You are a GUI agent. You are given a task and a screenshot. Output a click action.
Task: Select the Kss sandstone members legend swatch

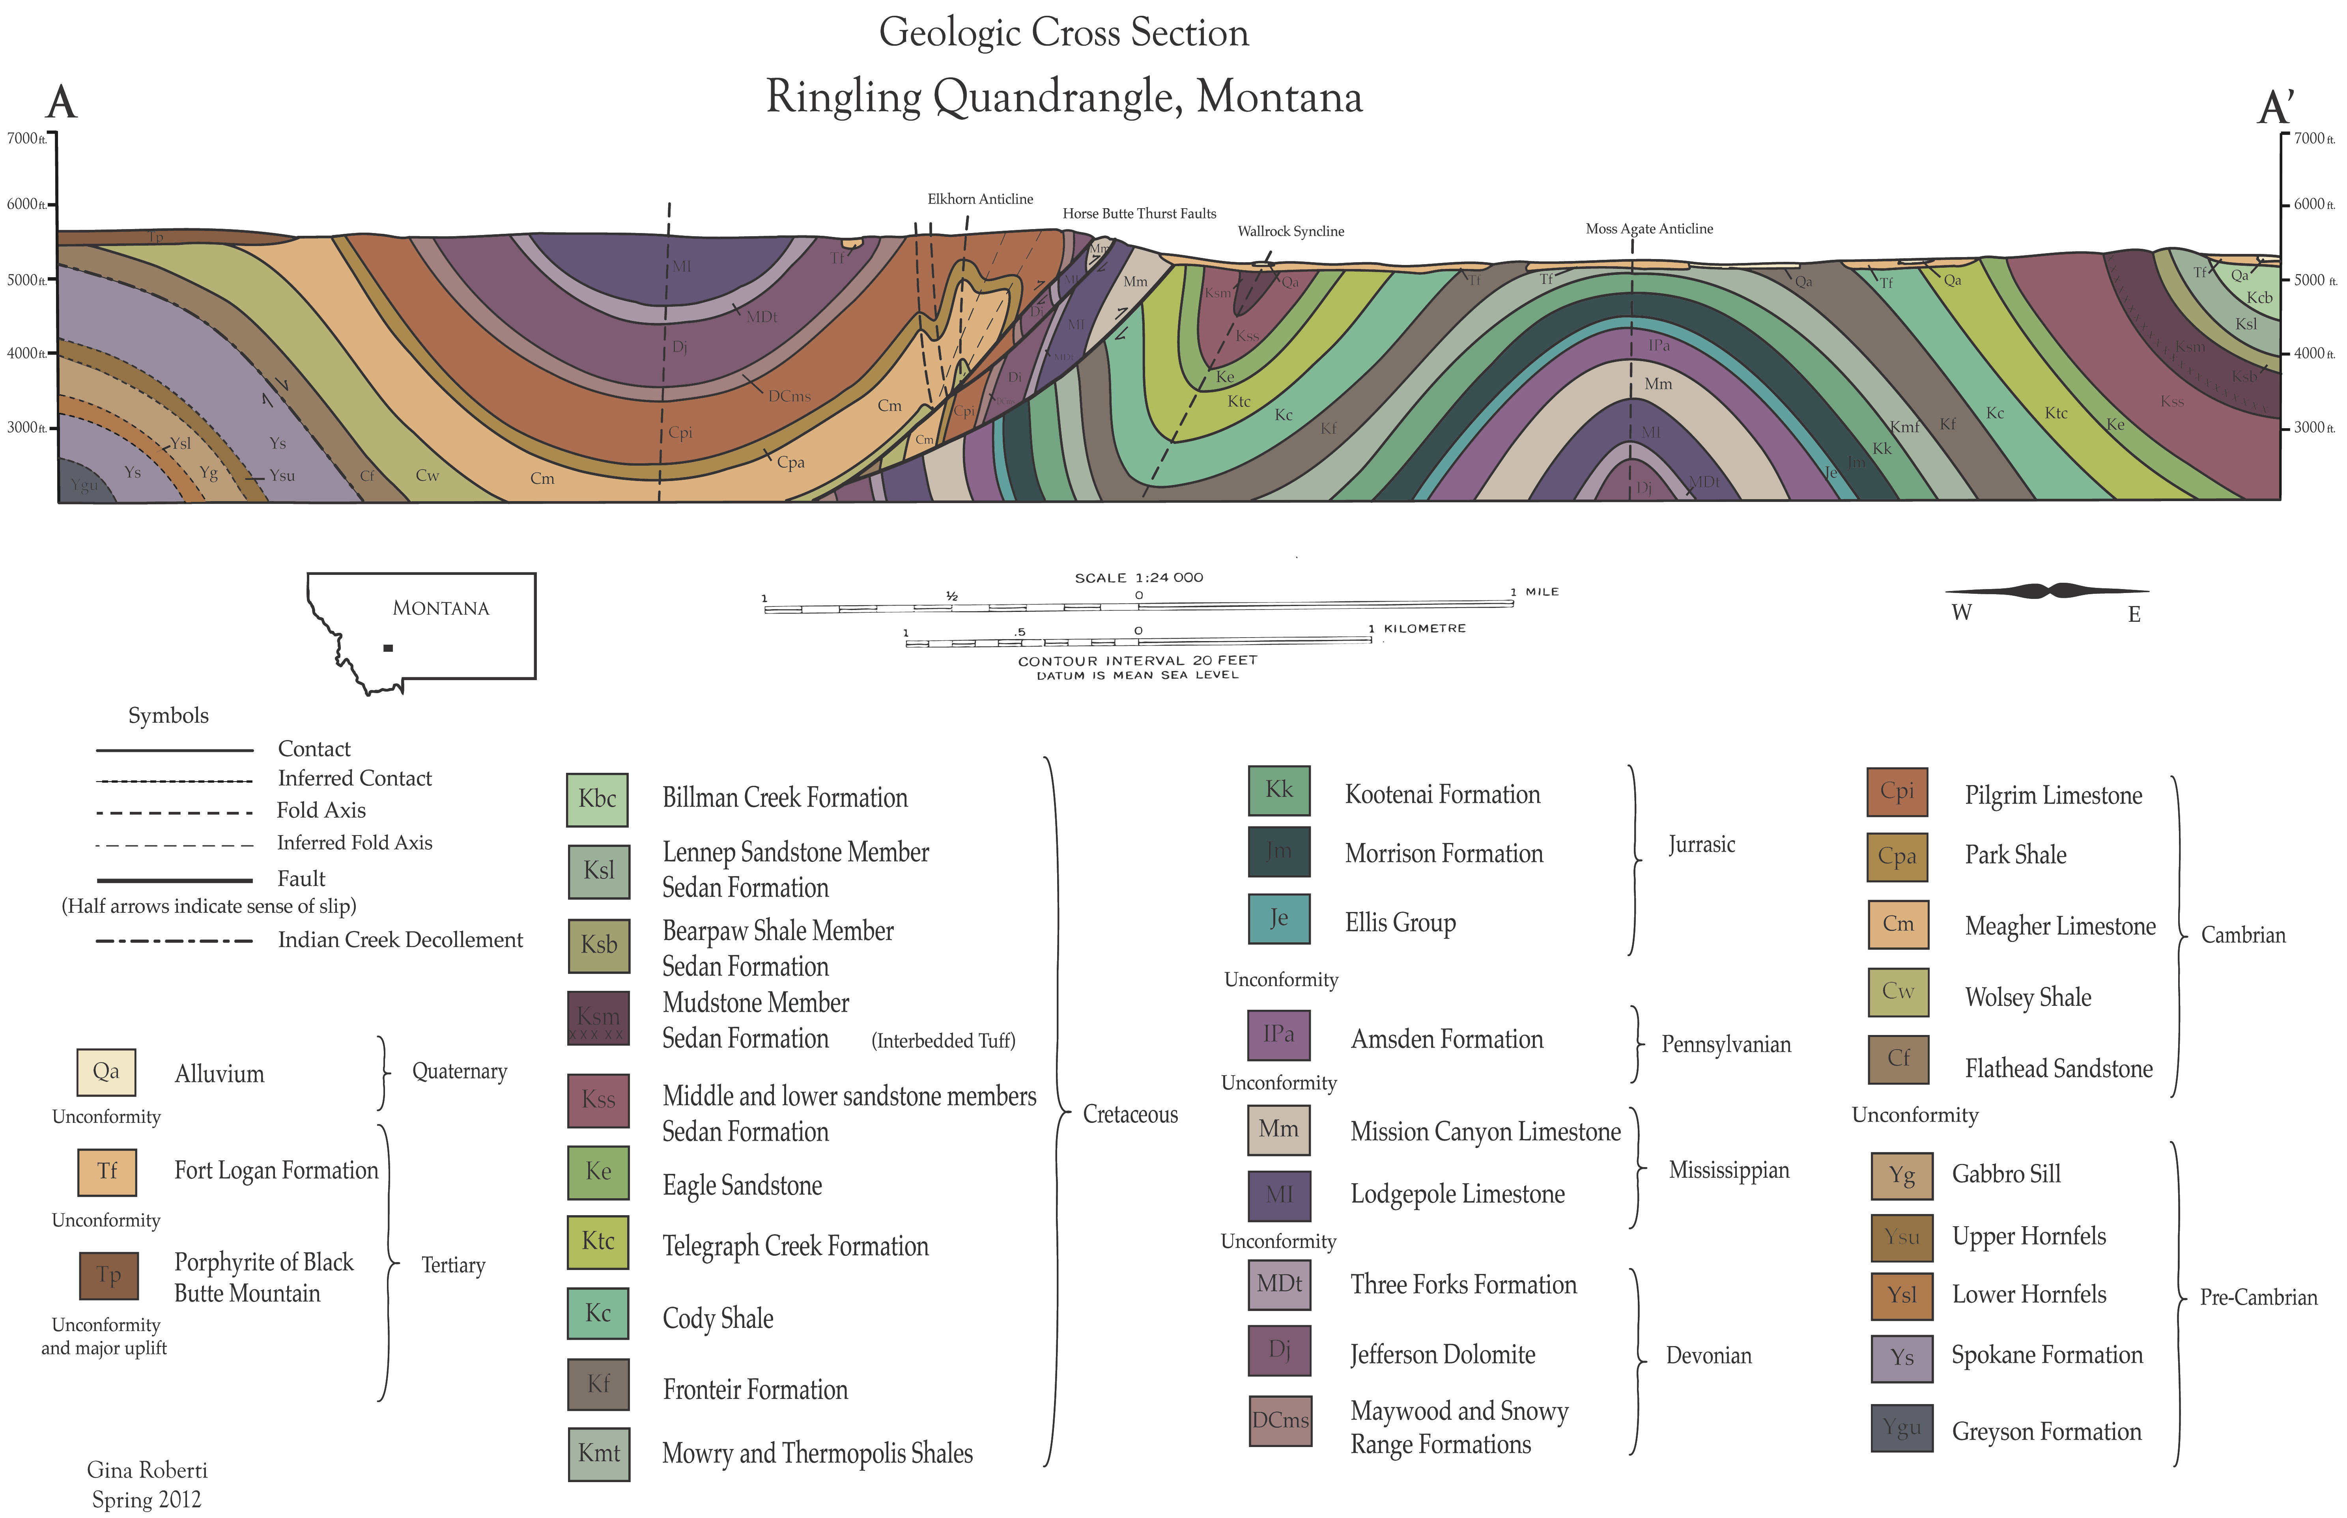coord(599,1100)
